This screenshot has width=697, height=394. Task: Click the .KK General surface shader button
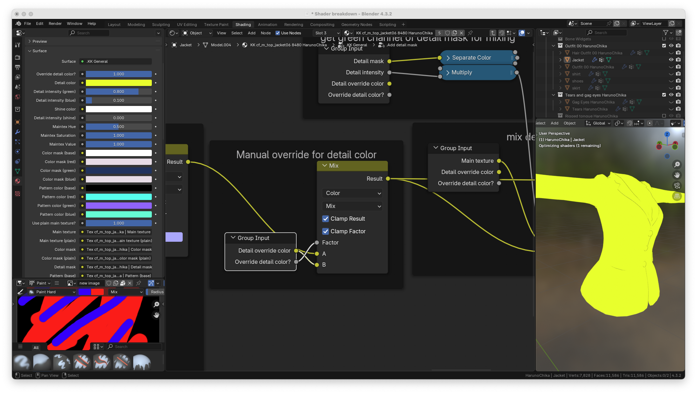click(116, 61)
